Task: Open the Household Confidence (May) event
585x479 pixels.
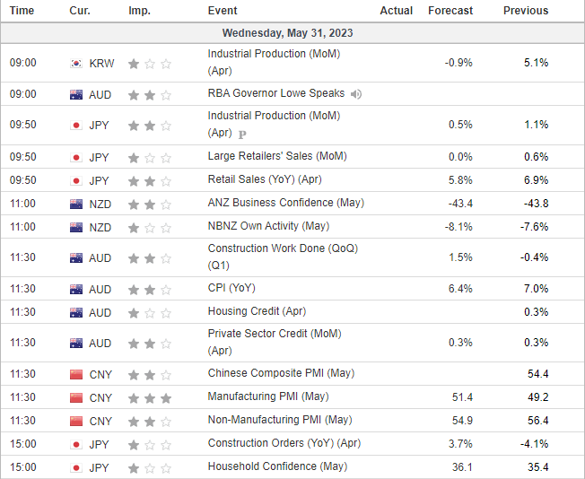Action: (277, 466)
